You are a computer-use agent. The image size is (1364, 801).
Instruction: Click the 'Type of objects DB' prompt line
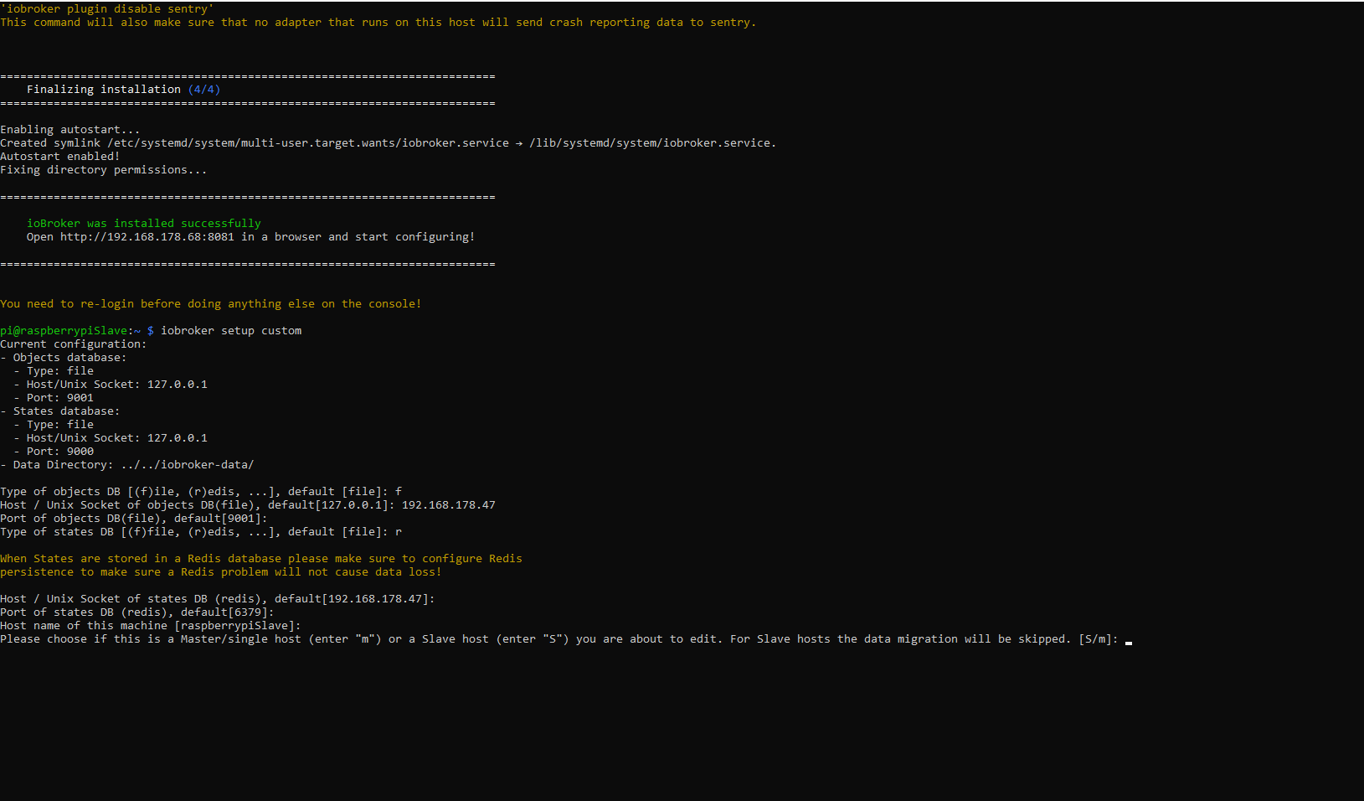click(201, 492)
